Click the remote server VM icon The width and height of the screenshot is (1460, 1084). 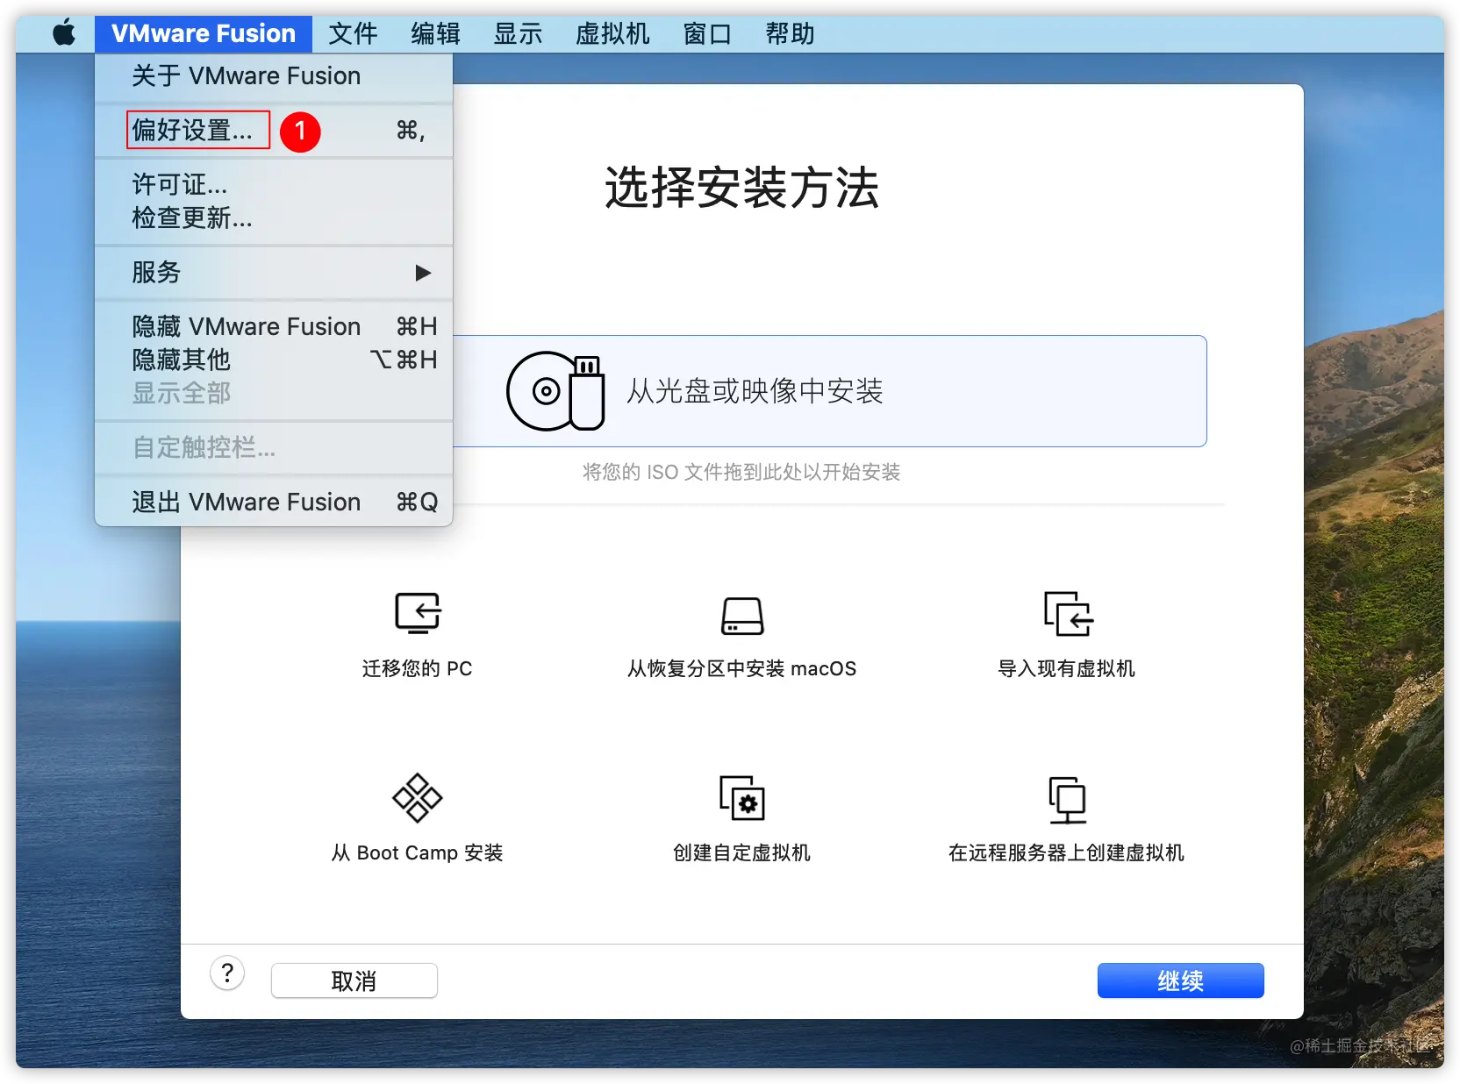click(x=1068, y=800)
